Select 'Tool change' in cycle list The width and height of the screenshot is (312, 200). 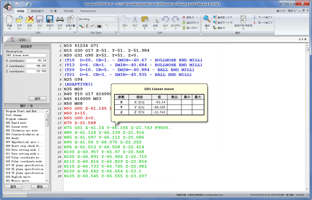(14, 115)
